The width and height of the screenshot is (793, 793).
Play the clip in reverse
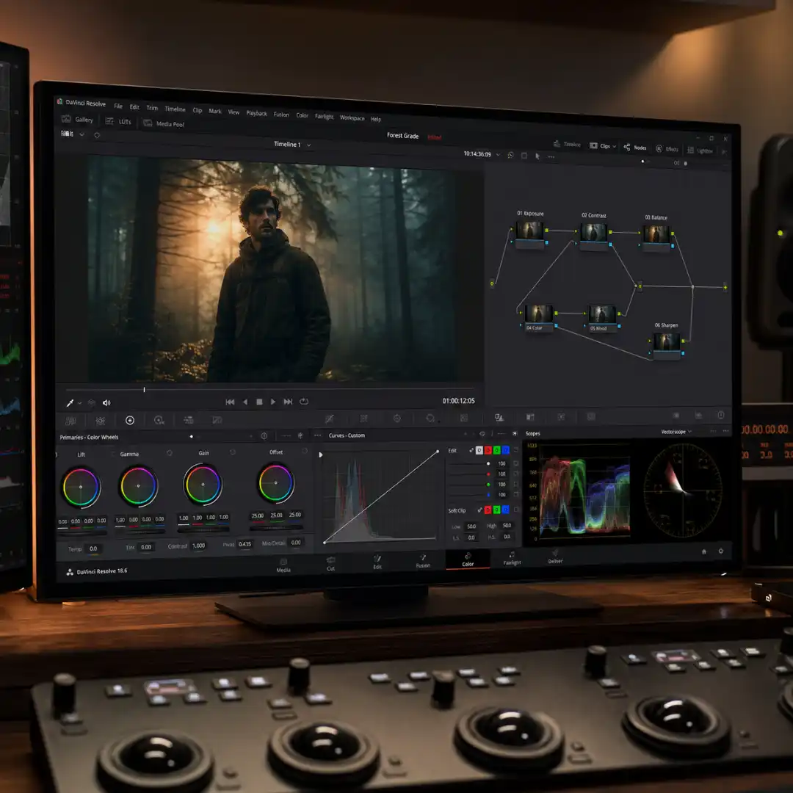click(x=245, y=402)
